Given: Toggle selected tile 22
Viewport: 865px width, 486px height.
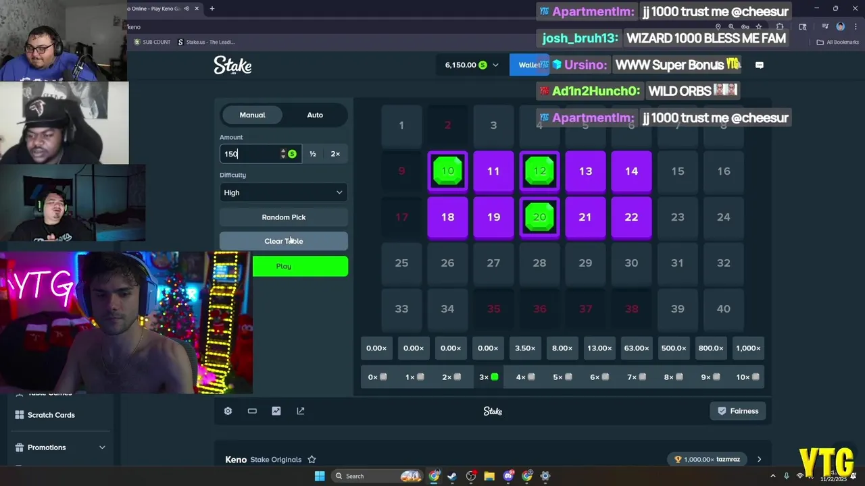Looking at the screenshot, I should (631, 217).
